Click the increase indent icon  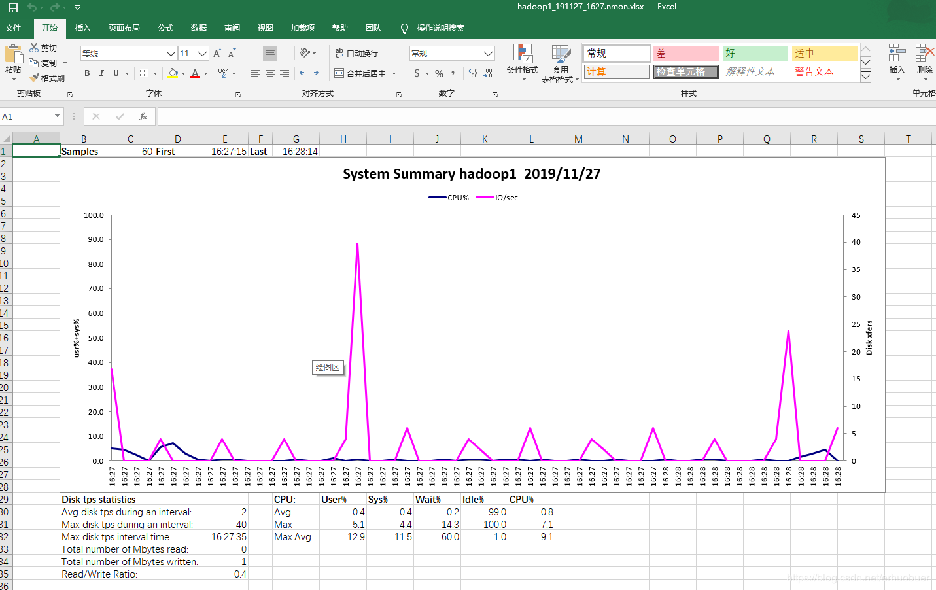coord(319,73)
